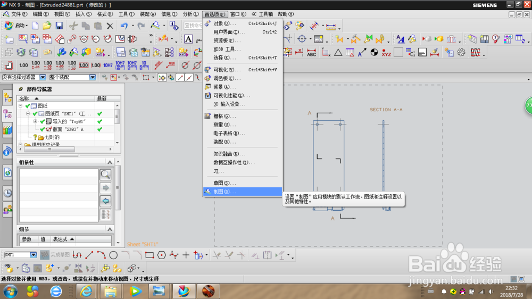532x299 pixels.
Task: Select 可视化 in preferences menu
Action: click(242, 70)
